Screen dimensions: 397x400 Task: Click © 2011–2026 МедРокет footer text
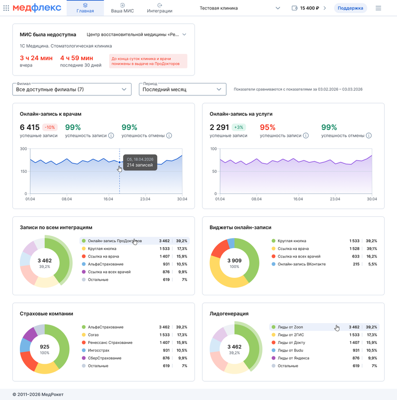[38, 395]
